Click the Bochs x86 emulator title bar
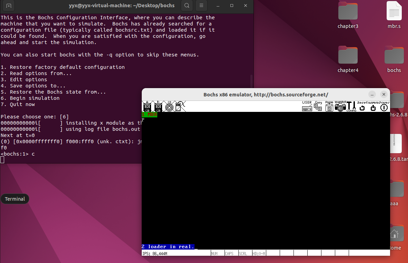The width and height of the screenshot is (408, 263). 266,95
